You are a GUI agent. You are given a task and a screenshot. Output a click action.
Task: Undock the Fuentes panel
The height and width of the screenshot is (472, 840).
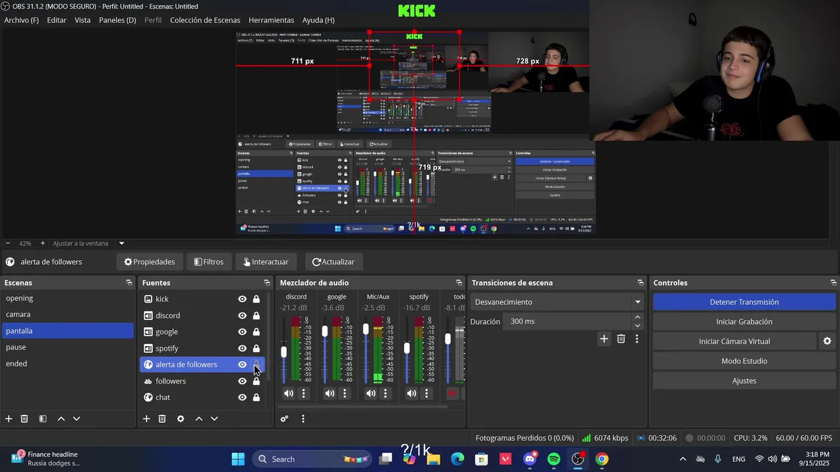point(267,283)
